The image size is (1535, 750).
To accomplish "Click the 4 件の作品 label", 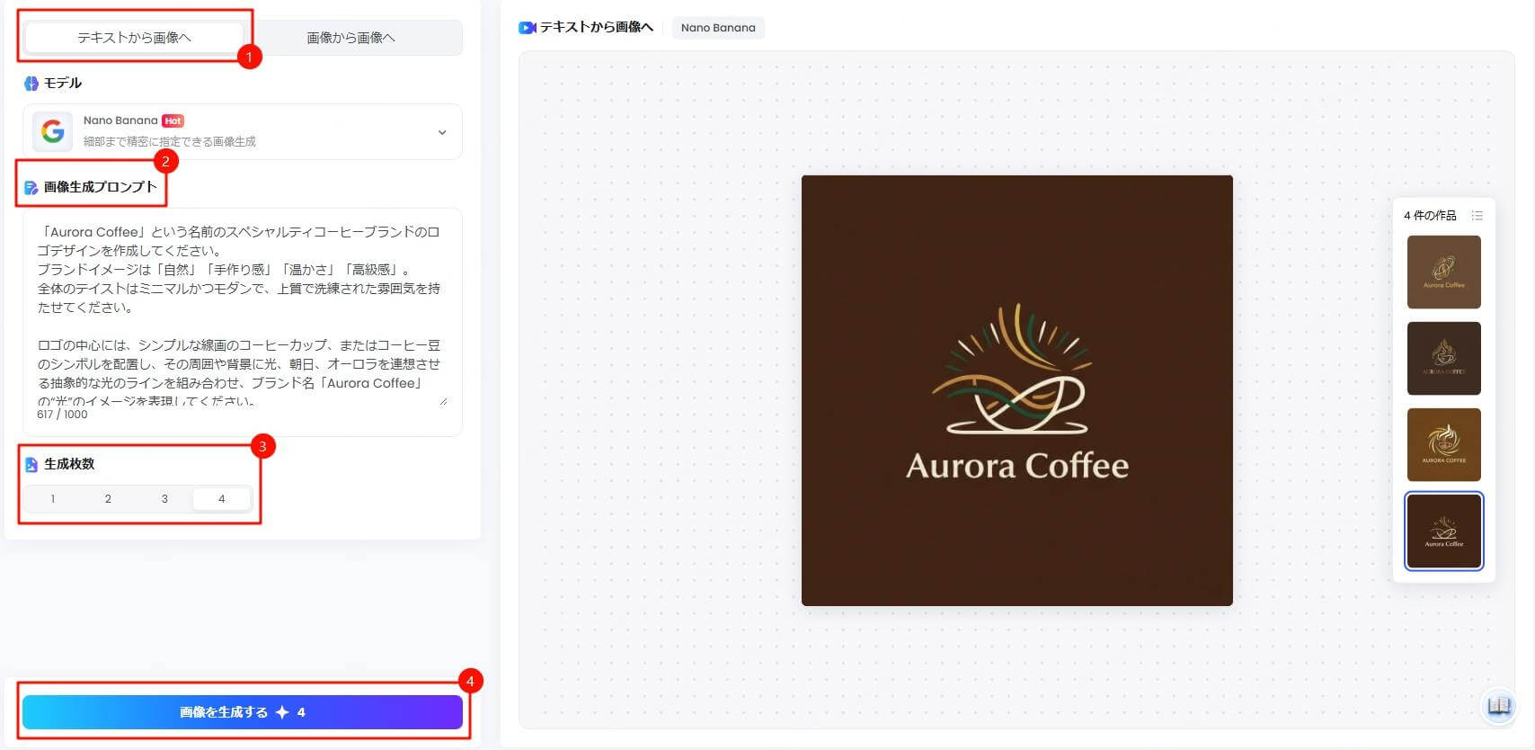I will point(1430,216).
